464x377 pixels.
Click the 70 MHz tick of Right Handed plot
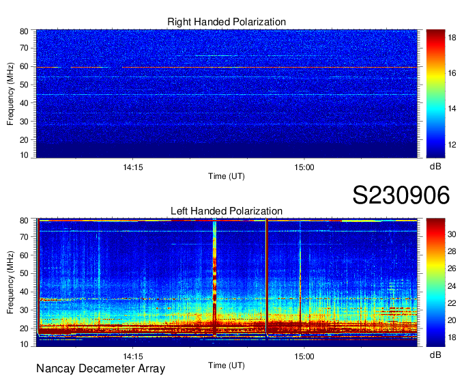pos(24,48)
